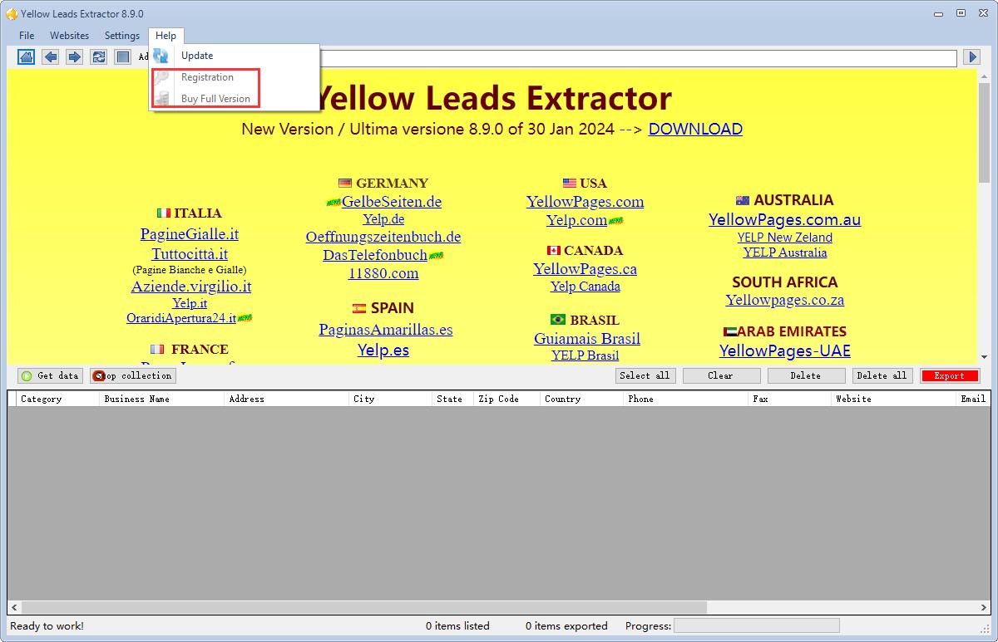Click the Get data button
The height and width of the screenshot is (642, 998).
point(51,376)
